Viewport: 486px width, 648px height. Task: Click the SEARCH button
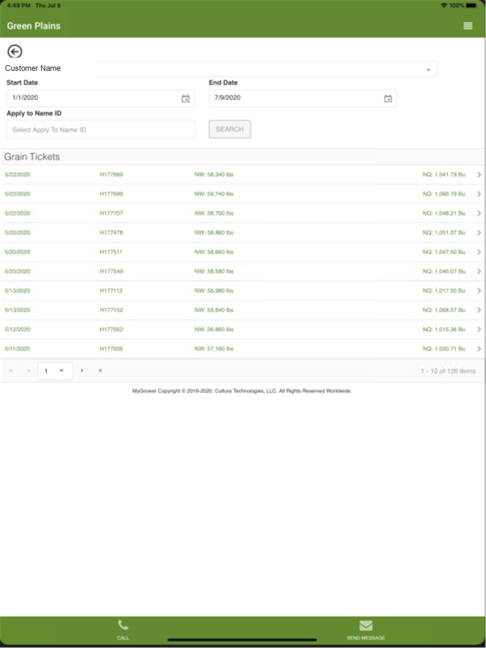[230, 129]
